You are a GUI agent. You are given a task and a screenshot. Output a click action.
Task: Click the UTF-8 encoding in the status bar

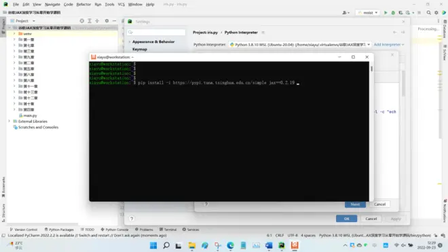click(293, 236)
